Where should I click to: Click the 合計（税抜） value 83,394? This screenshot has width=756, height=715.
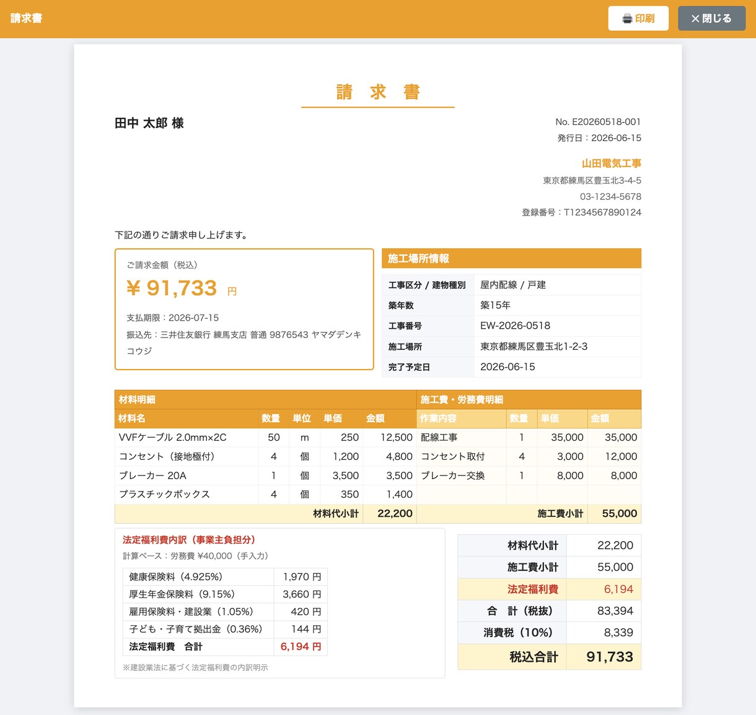tap(615, 611)
